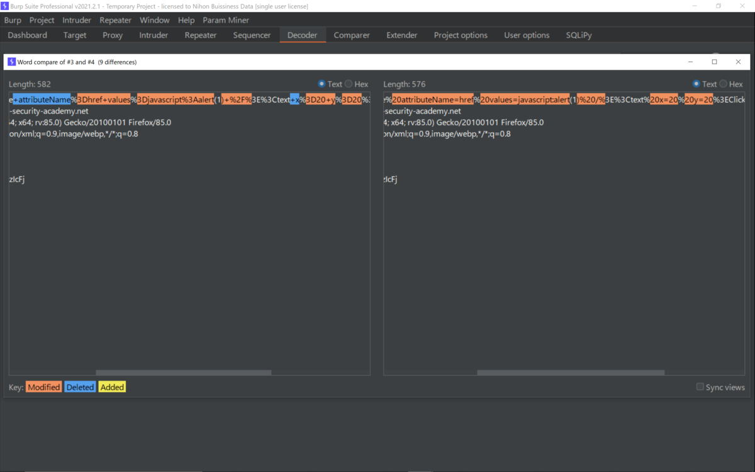
Task: Click 20attributeName=href text in right pane
Action: click(x=433, y=99)
